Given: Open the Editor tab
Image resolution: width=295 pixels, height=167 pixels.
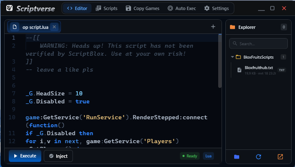Looking at the screenshot, I should 77,8.
